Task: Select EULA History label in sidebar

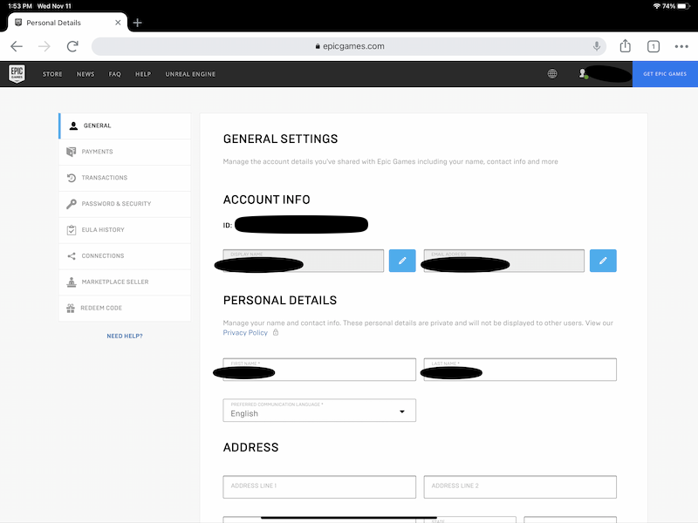Action: coord(103,230)
